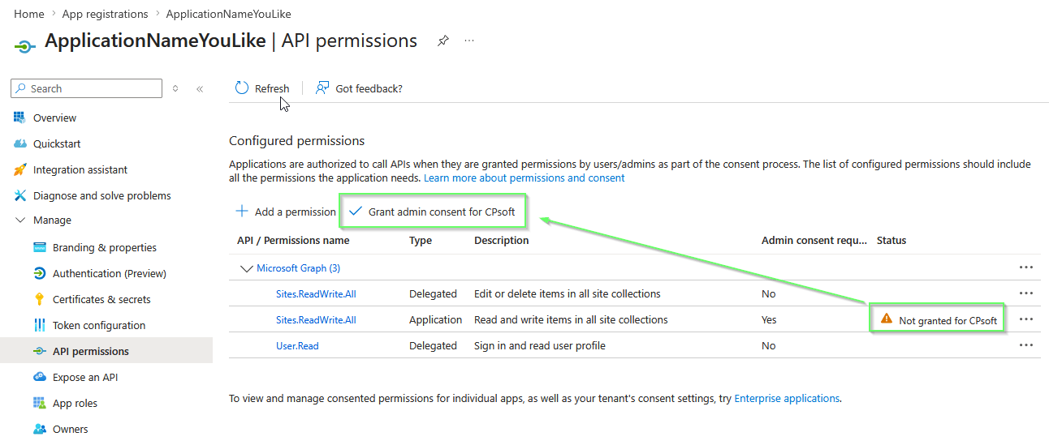This screenshot has height=445, width=1049.
Task: Go to the App registrations breadcrumb
Action: (105, 14)
